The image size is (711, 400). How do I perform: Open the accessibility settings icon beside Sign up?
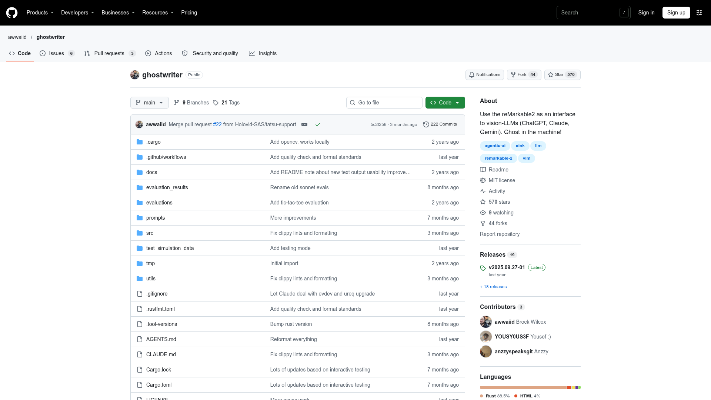699,13
